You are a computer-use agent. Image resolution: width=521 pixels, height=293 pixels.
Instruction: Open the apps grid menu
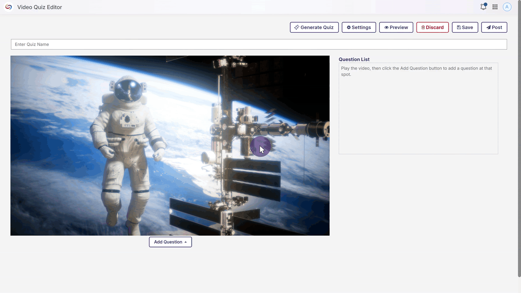[495, 7]
